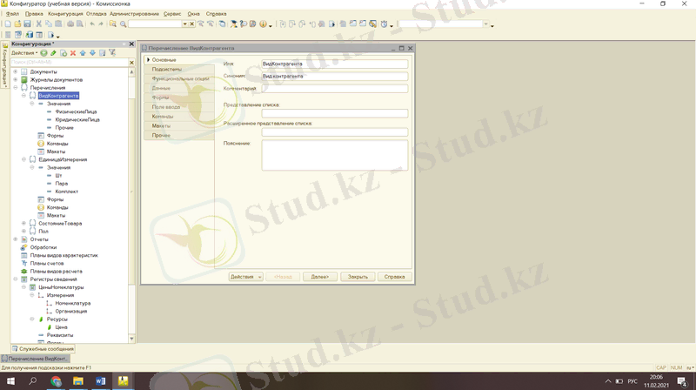Open the Действия dropdown in the Configuration panel
The image size is (696, 390).
point(24,53)
